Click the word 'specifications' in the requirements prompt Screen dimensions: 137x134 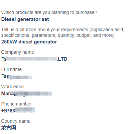(x=16, y=35)
